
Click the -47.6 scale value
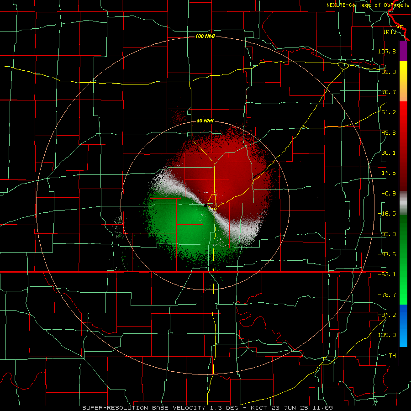387,254
